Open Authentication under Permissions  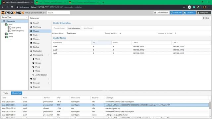[x=41, y=75]
